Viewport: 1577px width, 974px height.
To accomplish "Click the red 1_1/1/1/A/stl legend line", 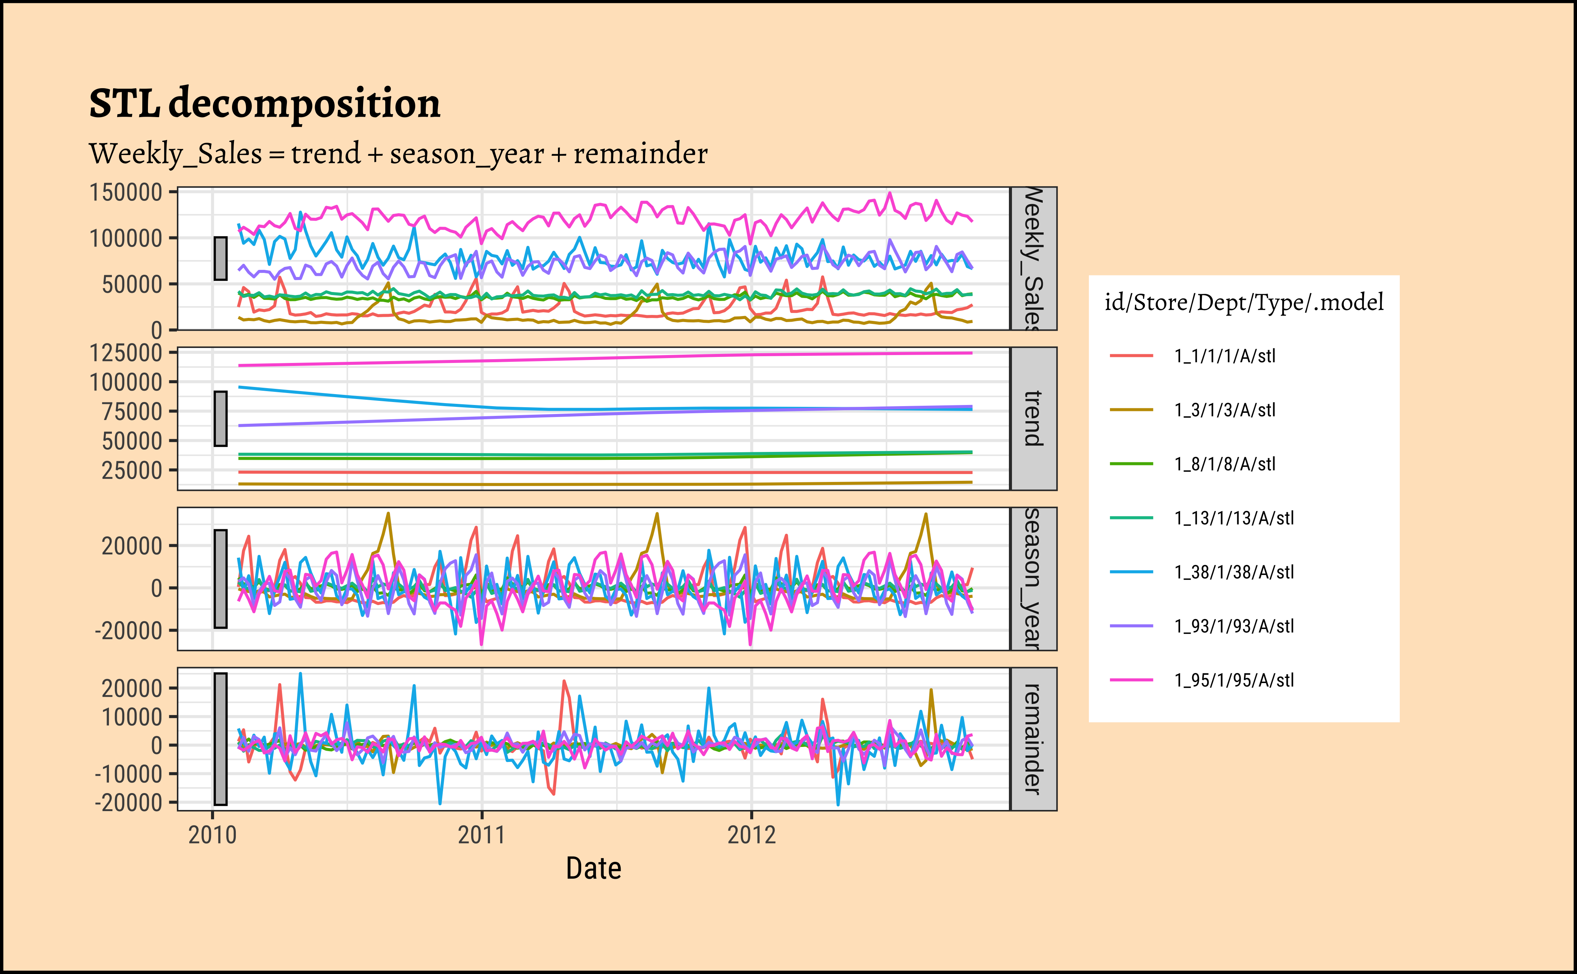I will pos(1131,355).
